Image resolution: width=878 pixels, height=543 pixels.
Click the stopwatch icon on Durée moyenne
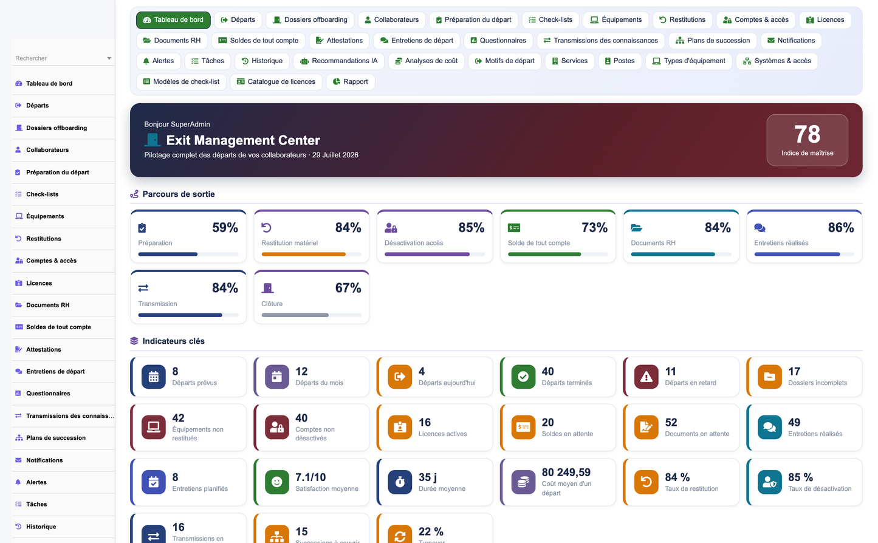pyautogui.click(x=400, y=482)
